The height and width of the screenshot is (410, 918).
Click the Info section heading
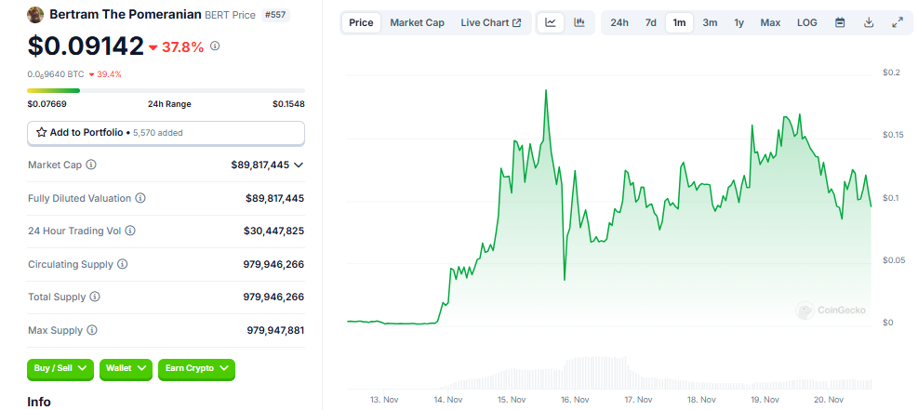click(x=39, y=402)
